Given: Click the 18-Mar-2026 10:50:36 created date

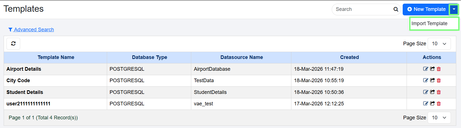Looking at the screenshot, I should (x=319, y=92).
